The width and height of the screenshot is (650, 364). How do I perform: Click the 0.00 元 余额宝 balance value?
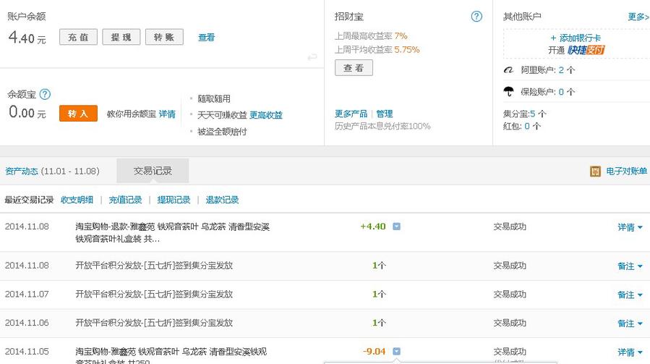pyautogui.click(x=27, y=112)
